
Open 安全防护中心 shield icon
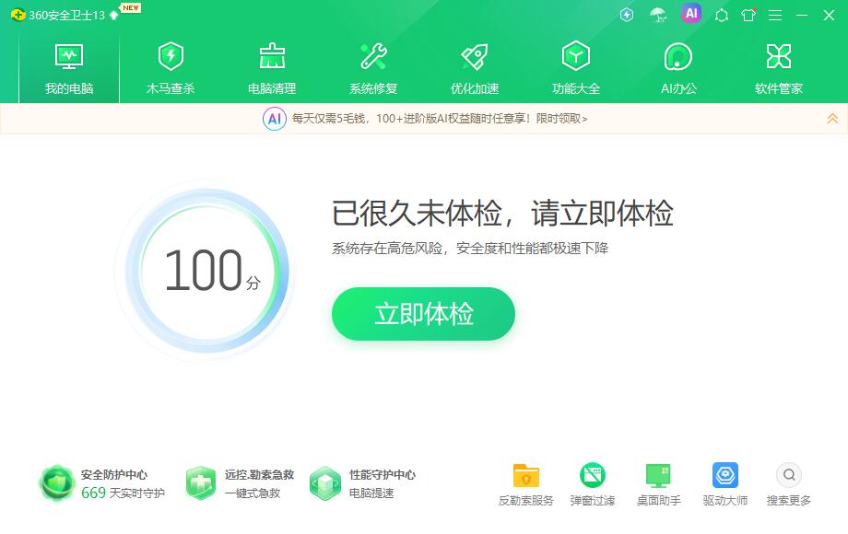pos(56,483)
